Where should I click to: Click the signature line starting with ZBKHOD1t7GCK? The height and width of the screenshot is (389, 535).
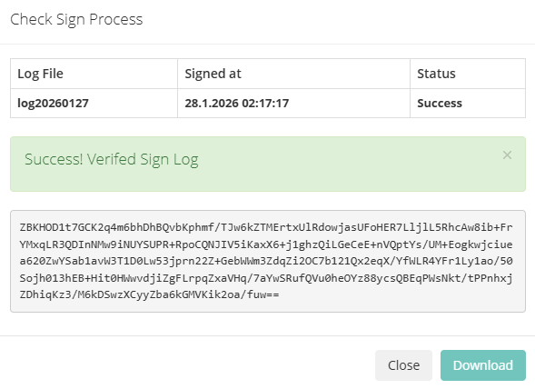click(266, 227)
